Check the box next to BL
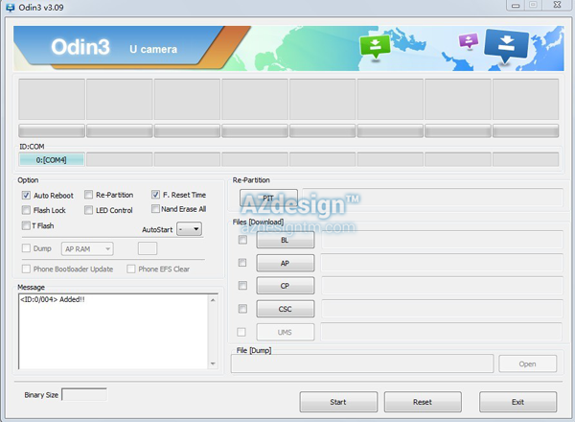The image size is (575, 422). point(242,240)
